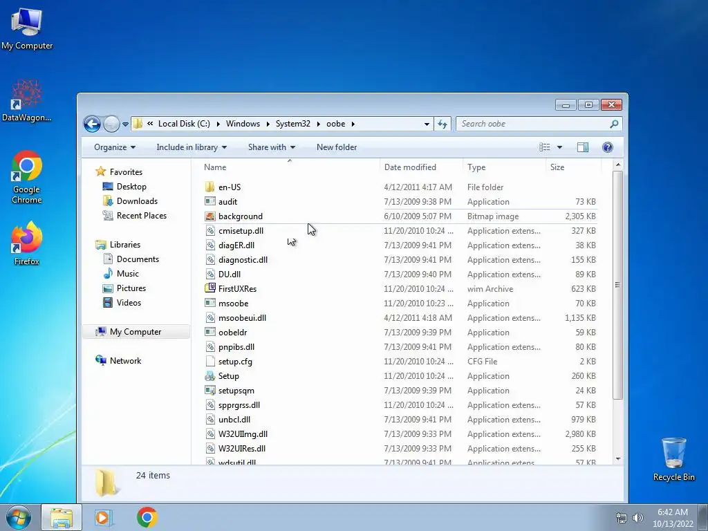The height and width of the screenshot is (531, 708).
Task: Select the msoobe application icon
Action: [x=210, y=303]
